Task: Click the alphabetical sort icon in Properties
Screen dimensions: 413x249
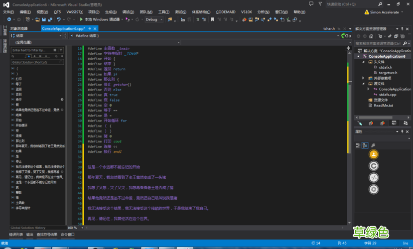Action: coord(365,145)
